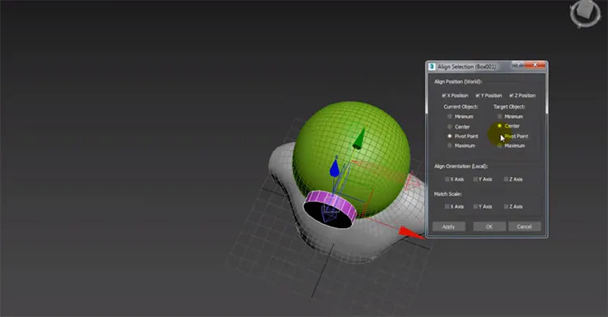Select Target Object Center radio
Screen dimensions: 608x317
[499, 126]
